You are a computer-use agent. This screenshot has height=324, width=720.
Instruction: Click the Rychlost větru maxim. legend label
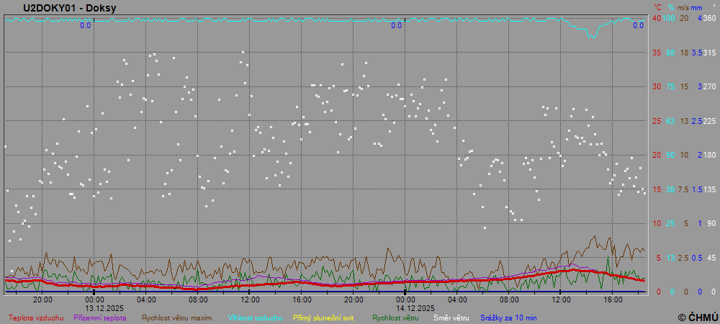point(177,318)
